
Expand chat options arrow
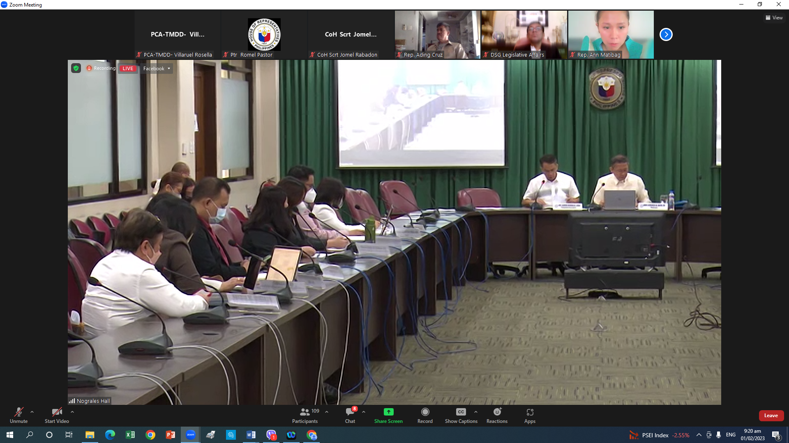click(364, 412)
